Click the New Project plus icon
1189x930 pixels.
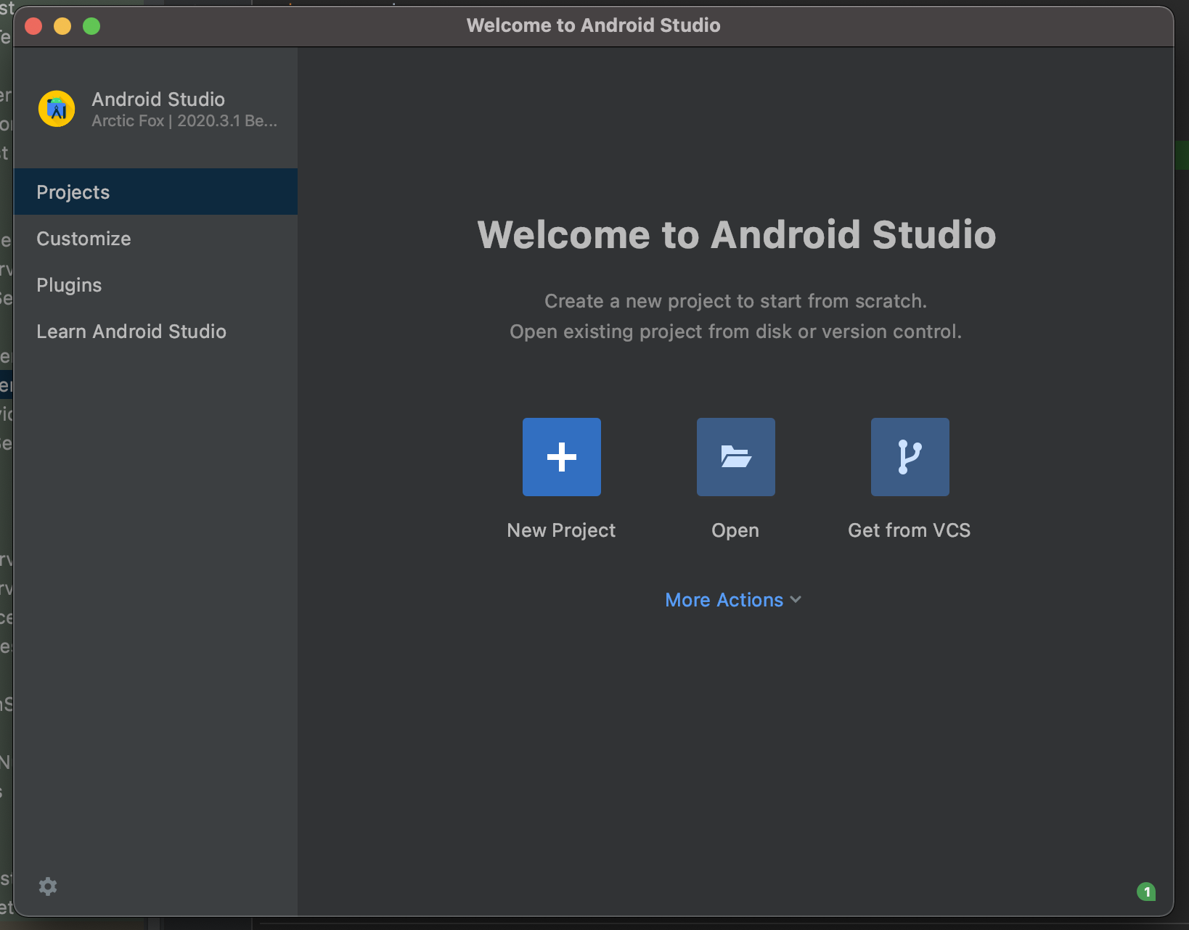562,457
